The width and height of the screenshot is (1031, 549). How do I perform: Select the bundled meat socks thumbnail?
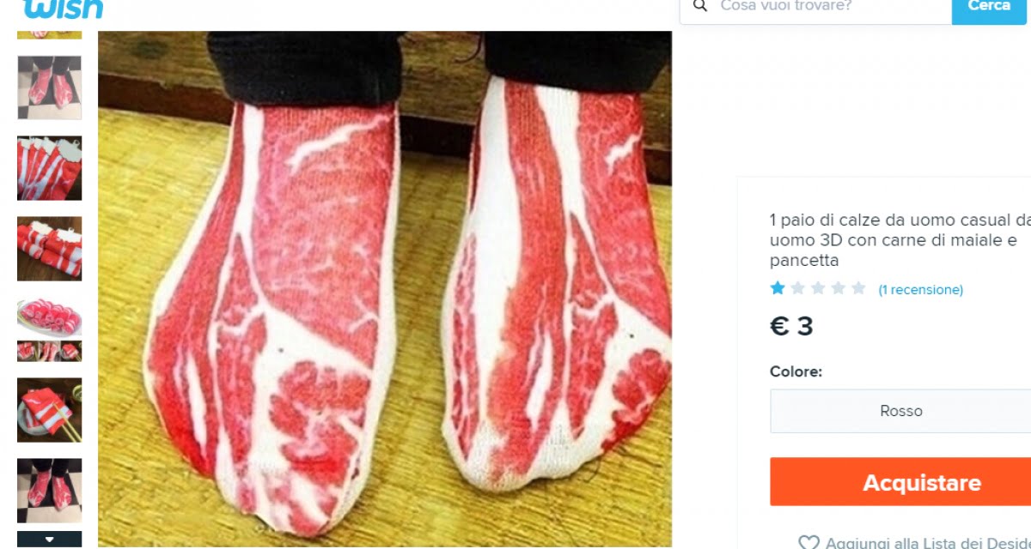pos(50,168)
